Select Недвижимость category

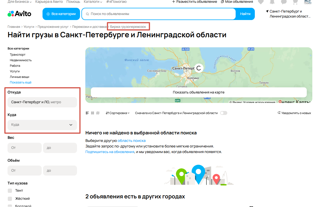[x=21, y=60]
